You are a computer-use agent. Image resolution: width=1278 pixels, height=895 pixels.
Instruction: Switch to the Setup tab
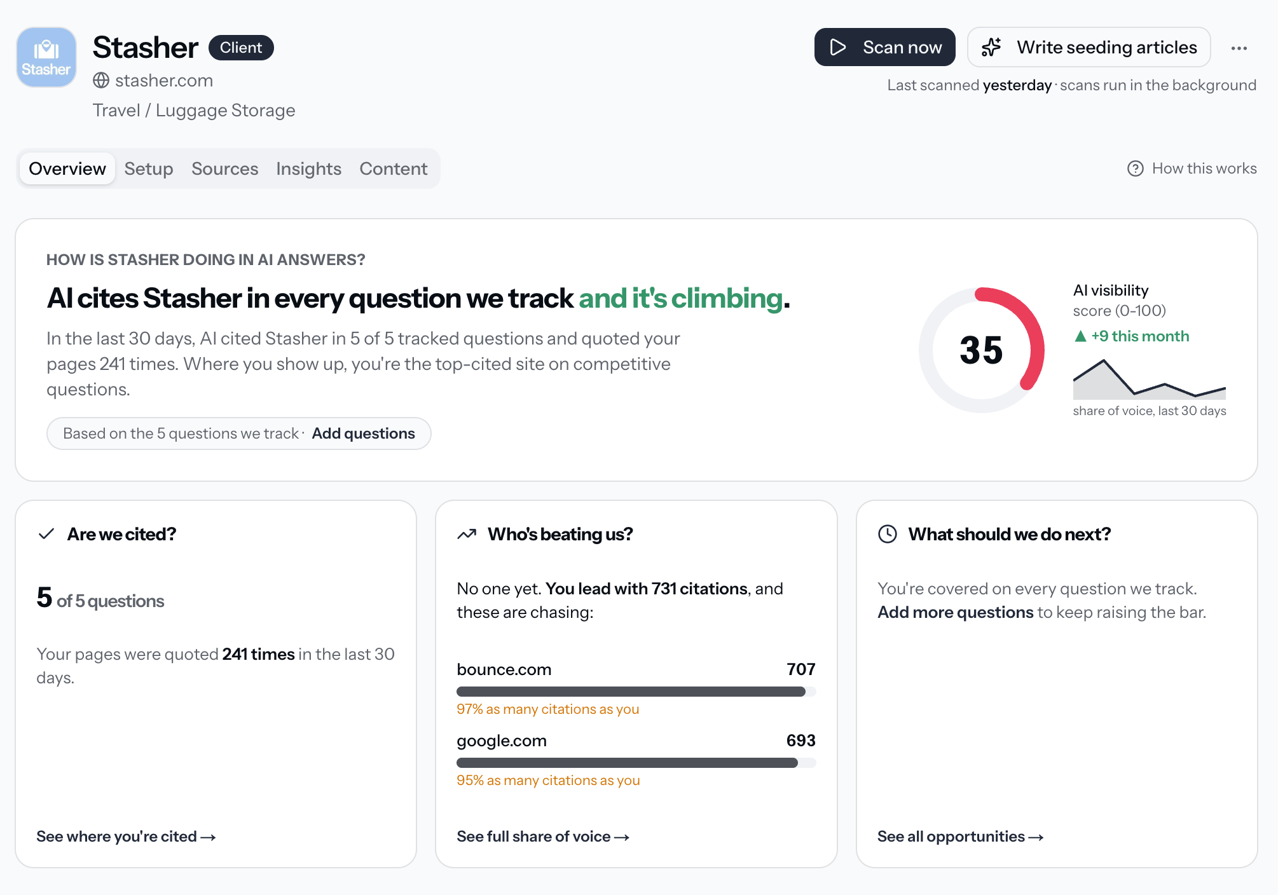coord(149,168)
